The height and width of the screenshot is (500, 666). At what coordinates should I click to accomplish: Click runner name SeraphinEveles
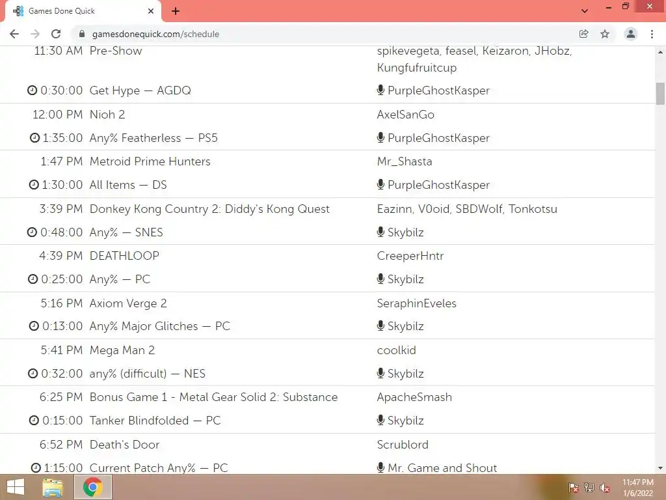tap(417, 303)
